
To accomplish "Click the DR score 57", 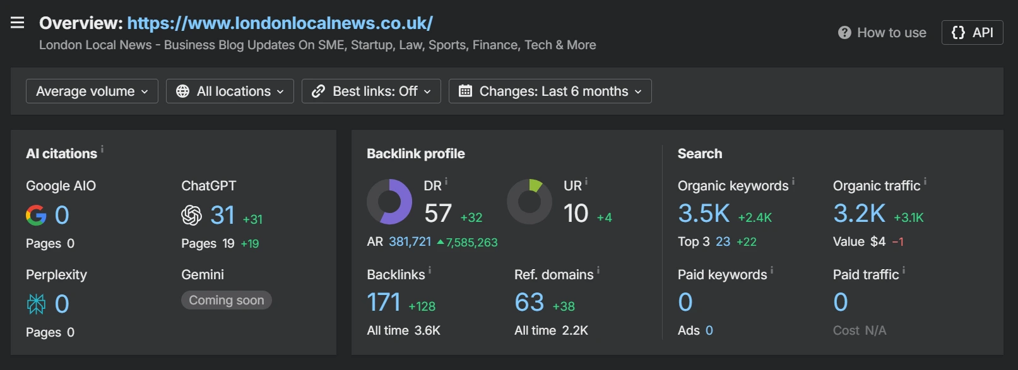I will coord(438,213).
